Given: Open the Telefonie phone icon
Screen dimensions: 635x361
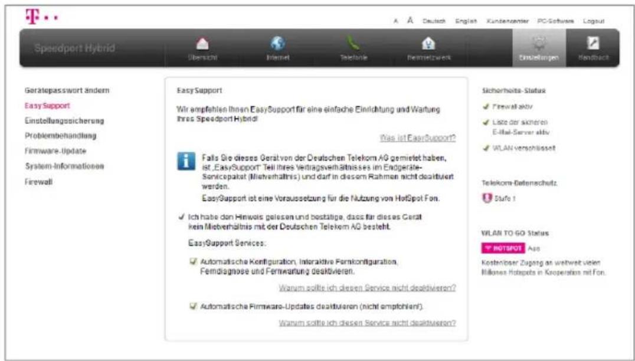Looking at the screenshot, I should 353,43.
